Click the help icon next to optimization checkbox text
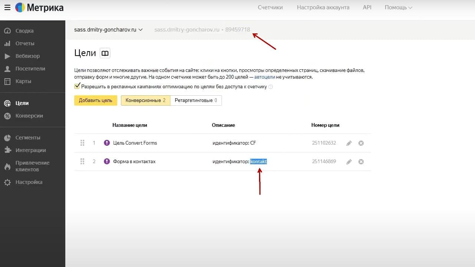 click(x=271, y=87)
